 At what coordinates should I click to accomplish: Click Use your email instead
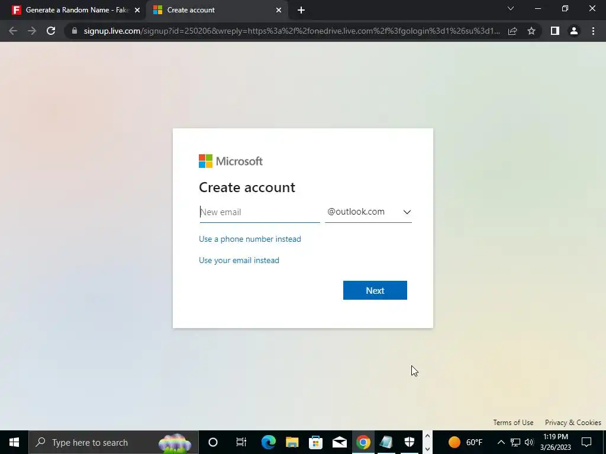click(x=239, y=260)
